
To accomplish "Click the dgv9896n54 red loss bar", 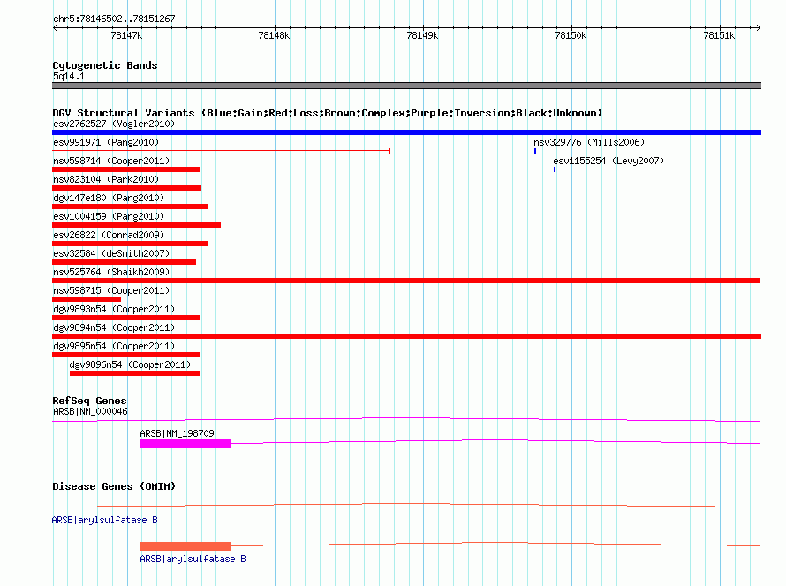I will [x=135, y=373].
